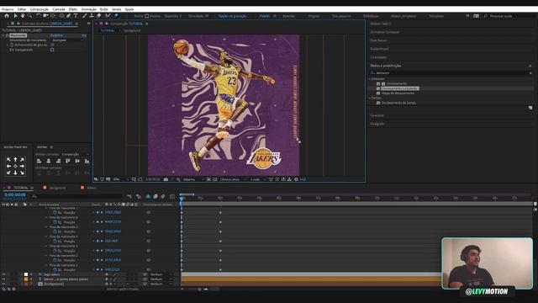
Task: Switch to the background timeline tab
Action: coord(57,188)
